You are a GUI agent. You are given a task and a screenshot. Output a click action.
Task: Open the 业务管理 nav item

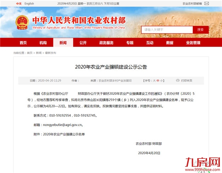[x=193, y=43]
